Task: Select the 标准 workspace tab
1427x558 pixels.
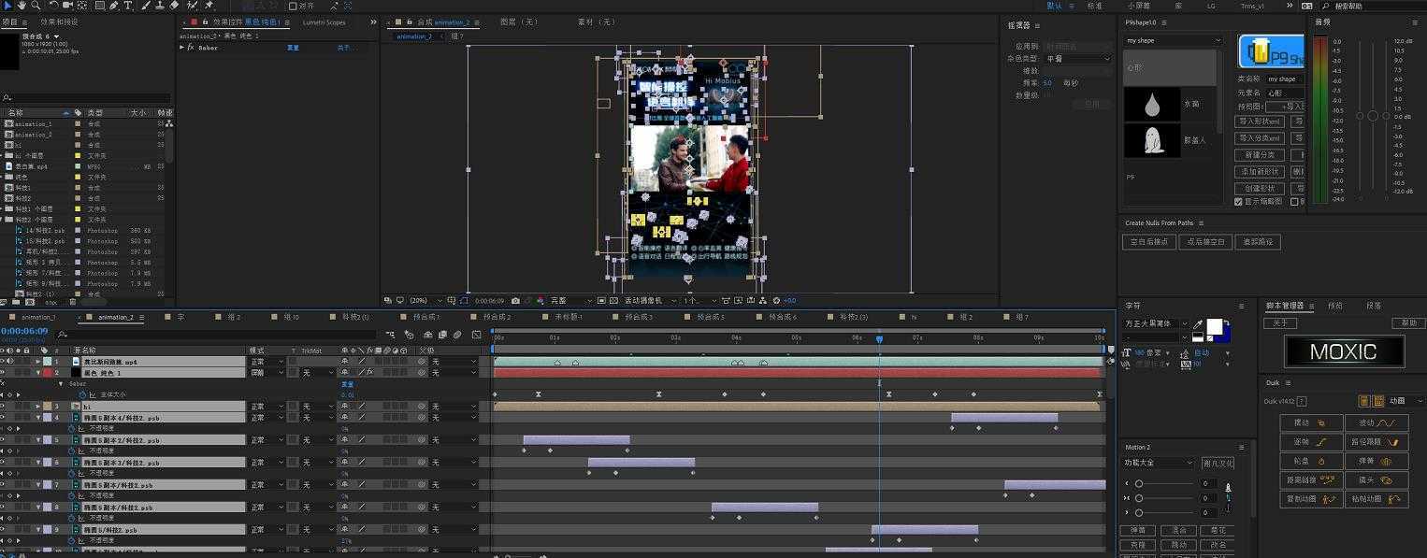Action: tap(1095, 6)
